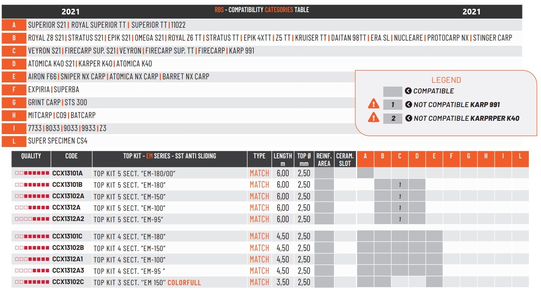Image resolution: width=541 pixels, height=289 pixels.
Task: Click the orange category label G beside GRINT CARP
Action: (x=14, y=103)
